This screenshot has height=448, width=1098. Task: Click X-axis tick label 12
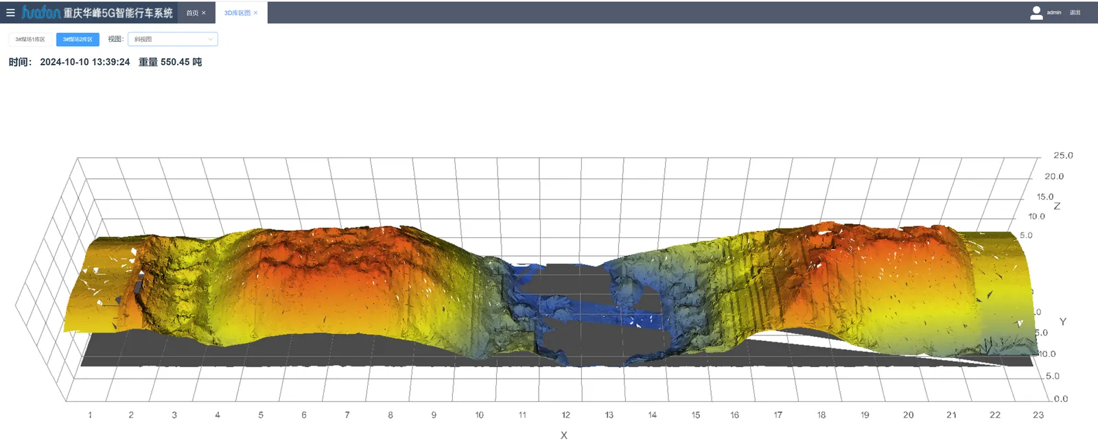coord(566,415)
